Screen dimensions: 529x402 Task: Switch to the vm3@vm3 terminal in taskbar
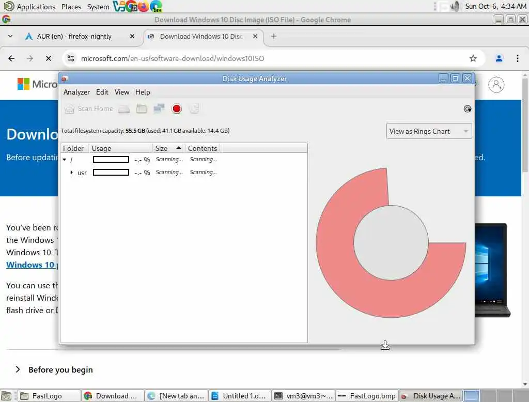coord(304,396)
